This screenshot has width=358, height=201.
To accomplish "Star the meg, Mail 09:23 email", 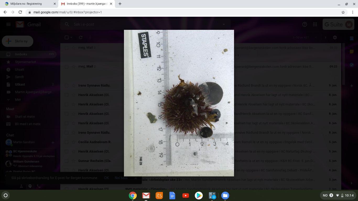I will pyautogui.click(x=73, y=66).
